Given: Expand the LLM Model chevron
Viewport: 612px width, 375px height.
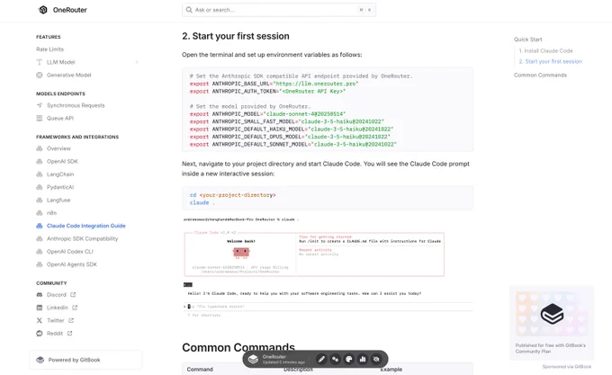Looking at the screenshot, I should (x=137, y=62).
